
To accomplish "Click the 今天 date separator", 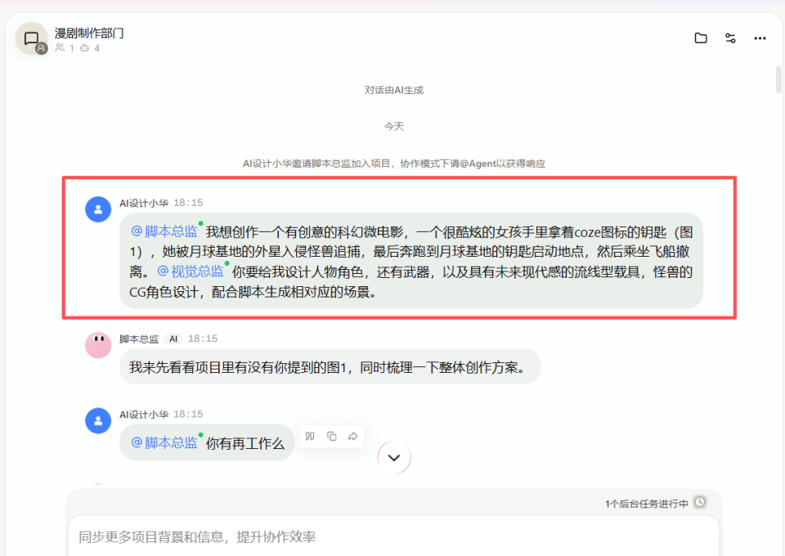I will (394, 126).
